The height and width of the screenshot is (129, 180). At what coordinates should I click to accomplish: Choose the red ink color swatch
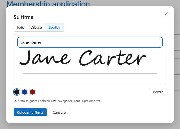pyautogui.click(x=32, y=92)
